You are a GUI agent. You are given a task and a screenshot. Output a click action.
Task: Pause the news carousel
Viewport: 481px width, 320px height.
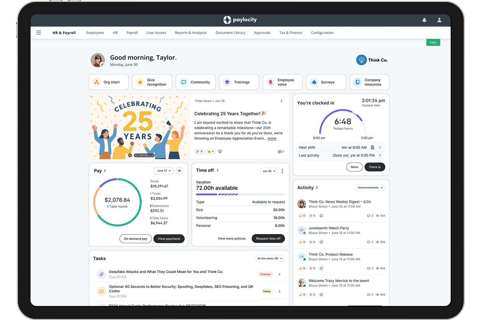pos(130,155)
